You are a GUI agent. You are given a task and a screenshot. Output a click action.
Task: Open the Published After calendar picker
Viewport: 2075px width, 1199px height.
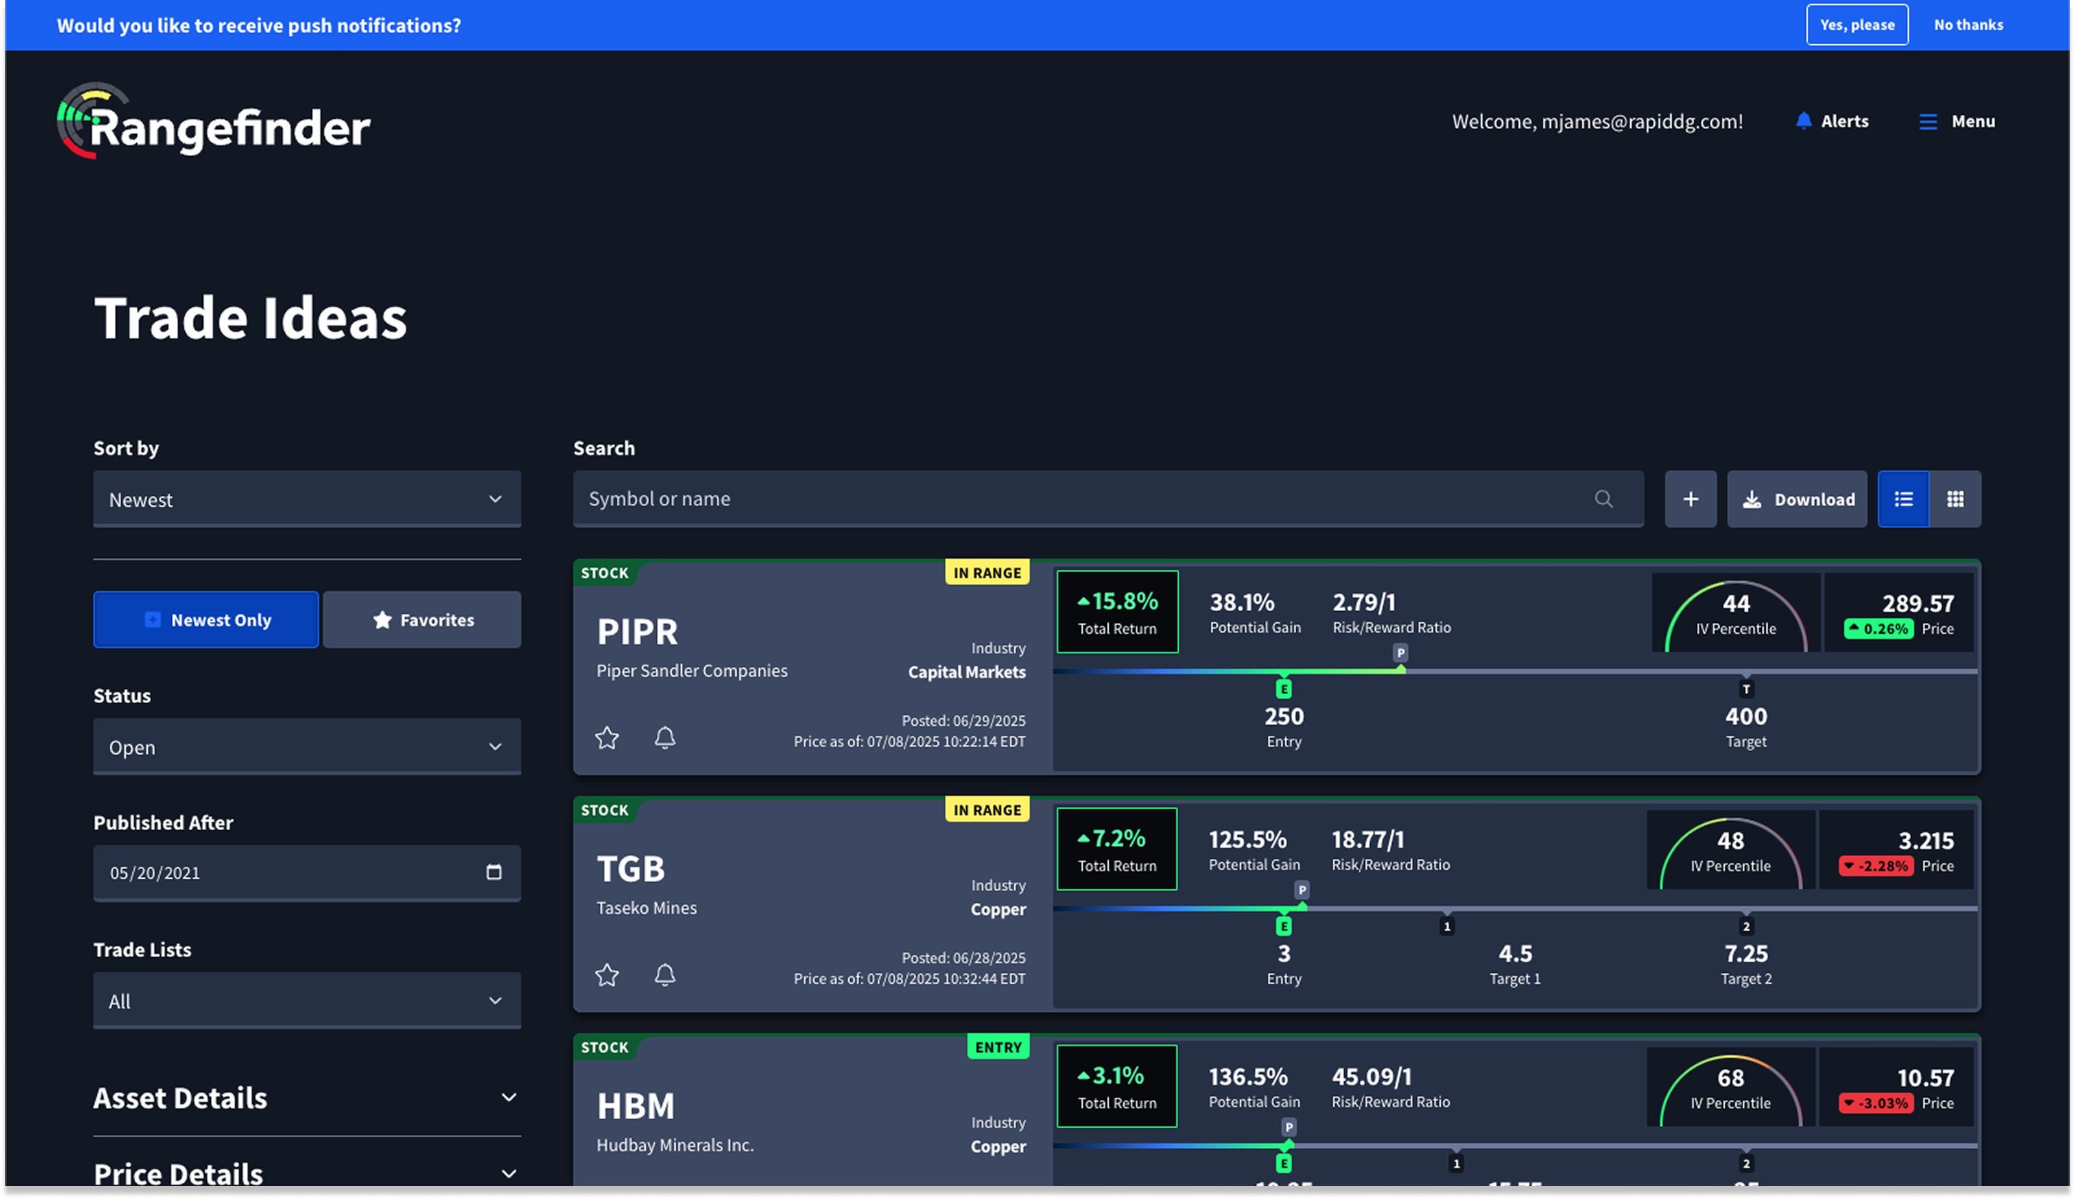493,872
